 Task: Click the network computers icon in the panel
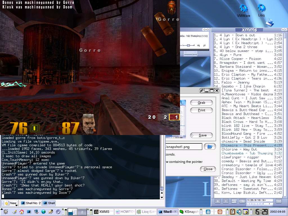[x=36, y=212]
